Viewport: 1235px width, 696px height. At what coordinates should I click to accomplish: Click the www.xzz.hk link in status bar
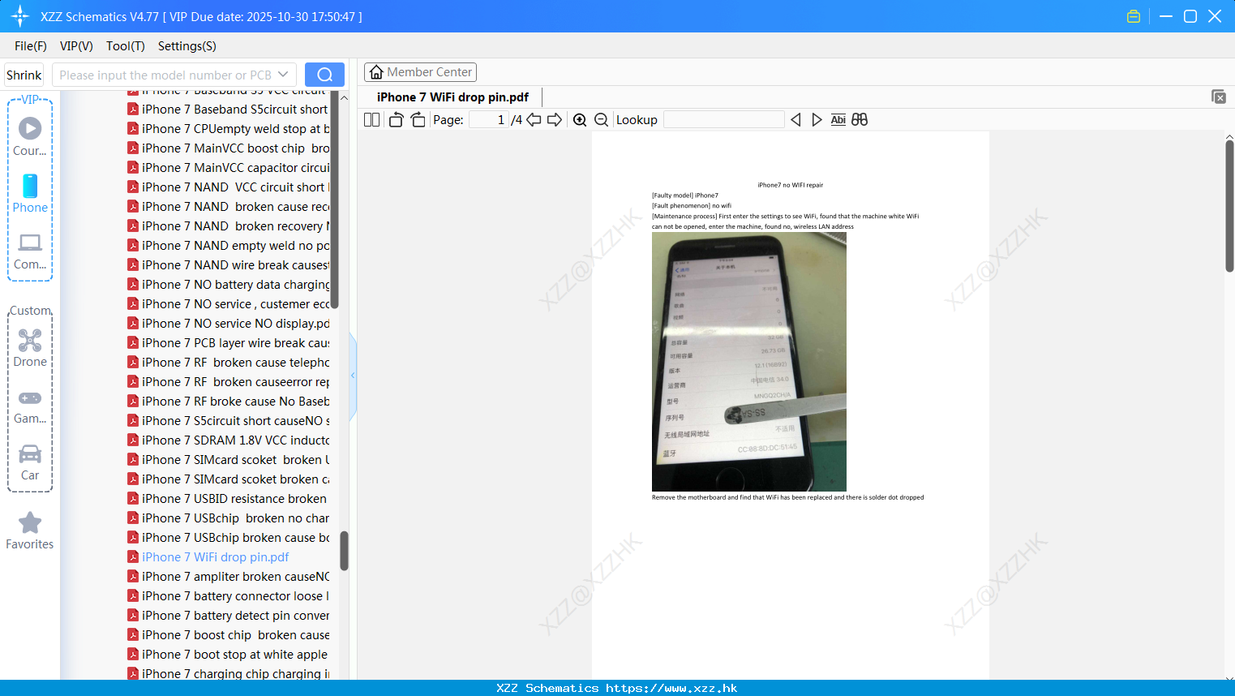[x=671, y=688]
